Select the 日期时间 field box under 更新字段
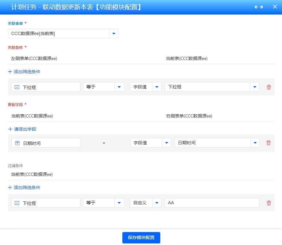Screen dimensions: 282x245 [x=46, y=143]
